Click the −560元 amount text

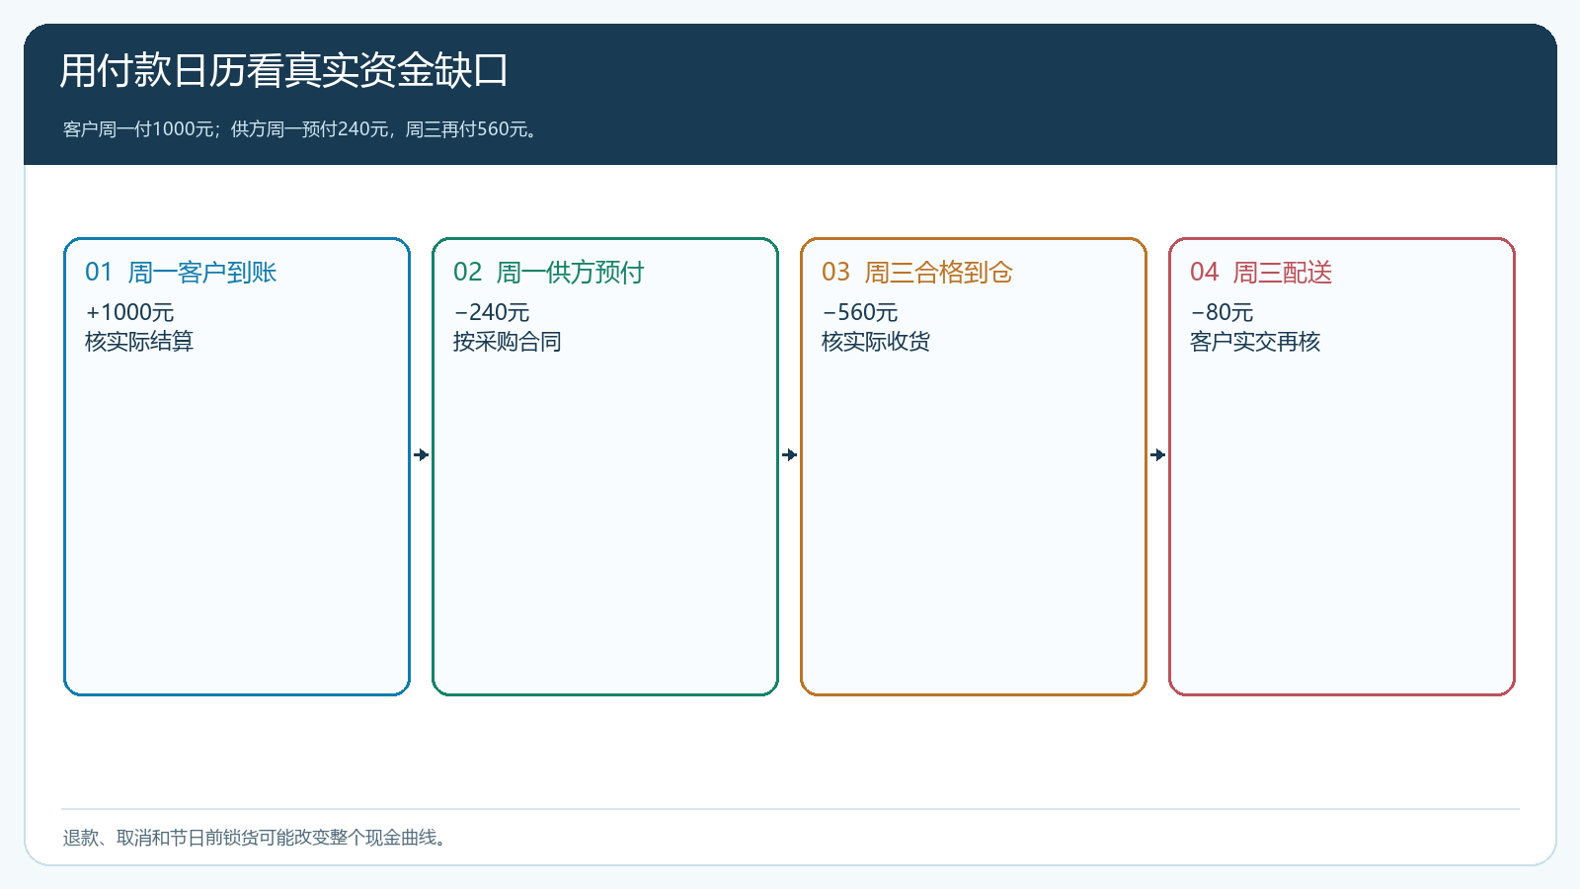point(860,312)
